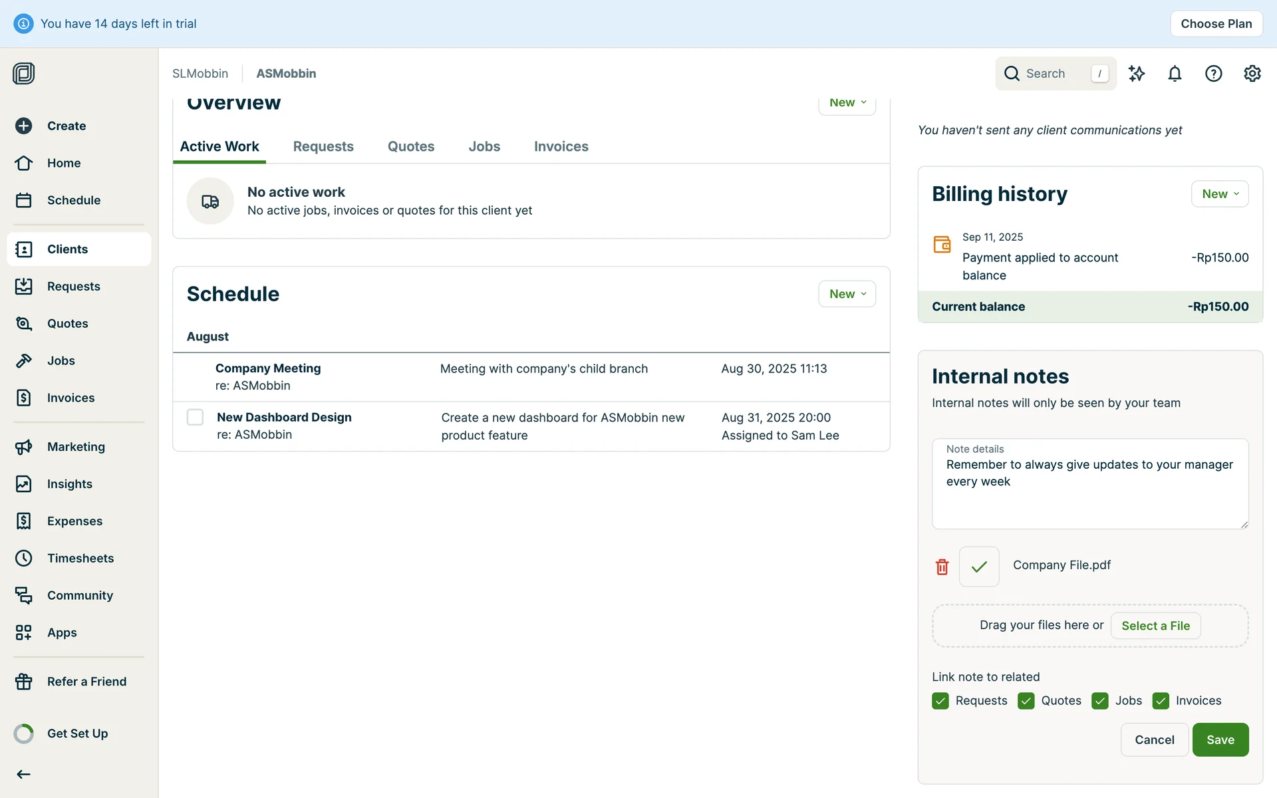Click the notifications bell icon

point(1175,74)
